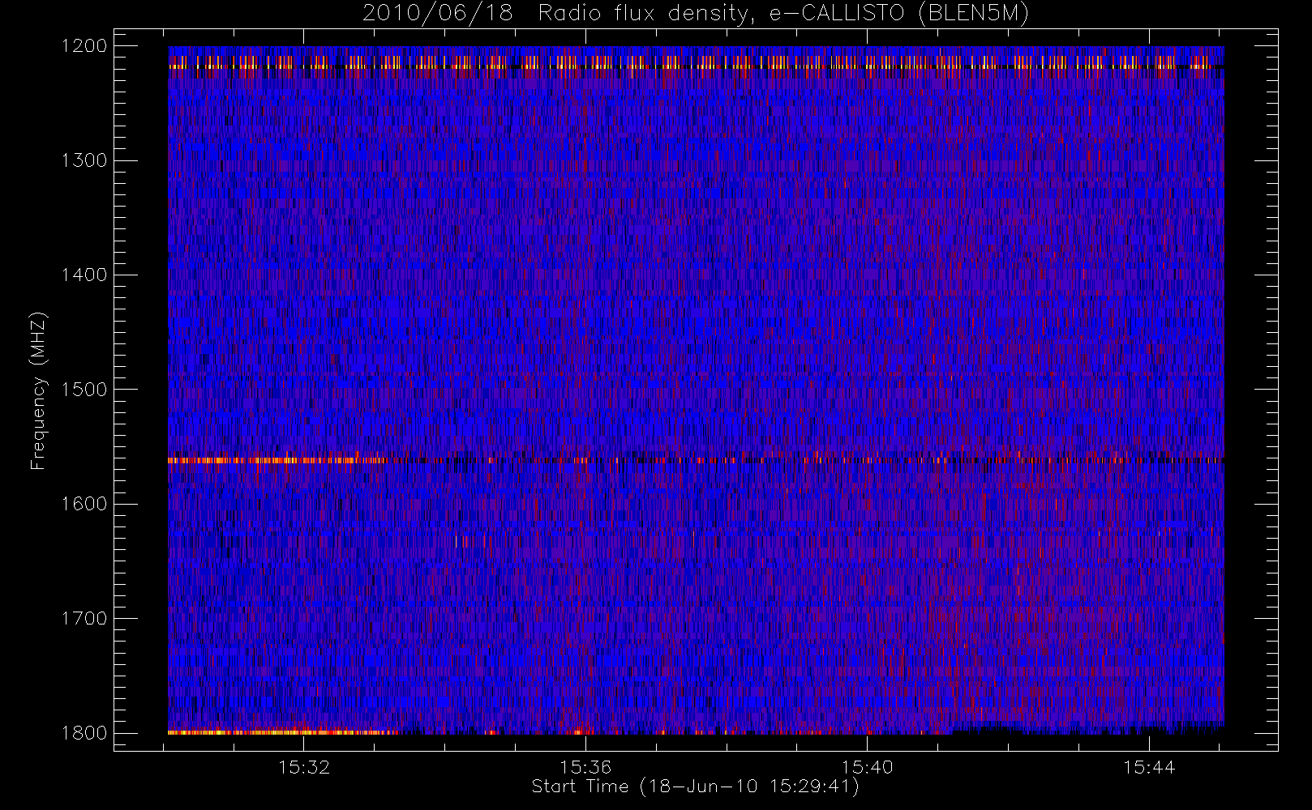Select the 'Frequency (MHz)' y-axis label
The width and height of the screenshot is (1312, 810).
coord(38,390)
